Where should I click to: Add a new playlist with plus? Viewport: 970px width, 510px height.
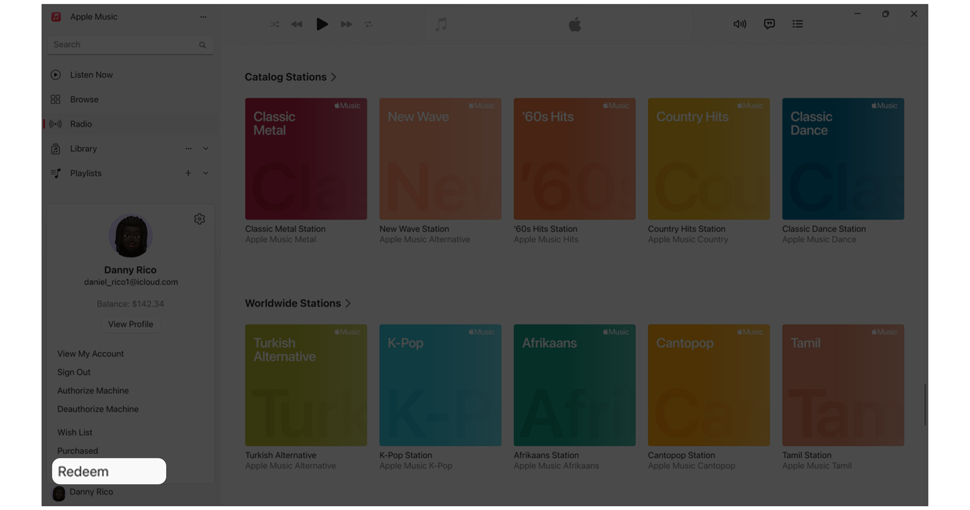[x=188, y=173]
